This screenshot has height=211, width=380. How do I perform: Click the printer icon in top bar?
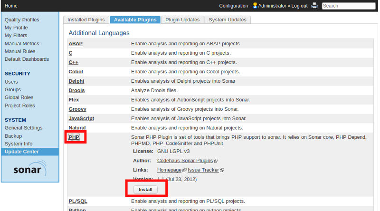click(314, 6)
